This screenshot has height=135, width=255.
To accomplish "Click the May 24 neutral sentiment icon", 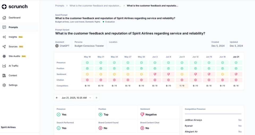I will pyautogui.click(x=114, y=74).
